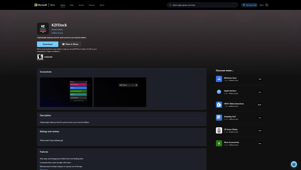Screen dimensions: 301x170
Task: Open second screenshot showing minimized KZF Dock
Action: coord(120,92)
